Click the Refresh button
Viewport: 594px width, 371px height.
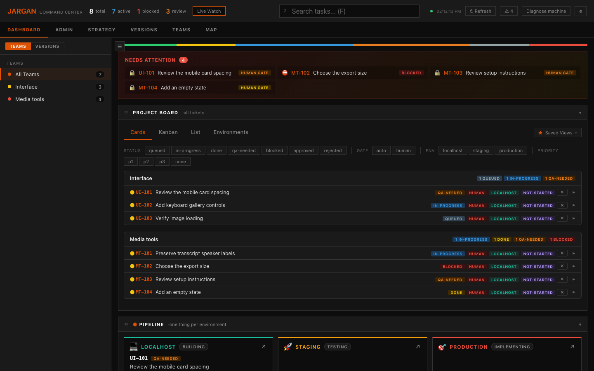pyautogui.click(x=481, y=11)
